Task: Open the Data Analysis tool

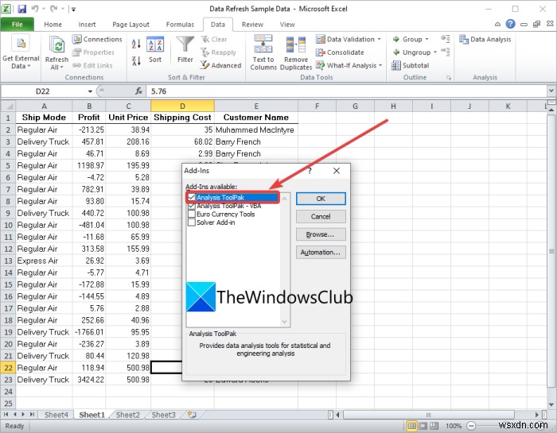Action: coord(485,40)
